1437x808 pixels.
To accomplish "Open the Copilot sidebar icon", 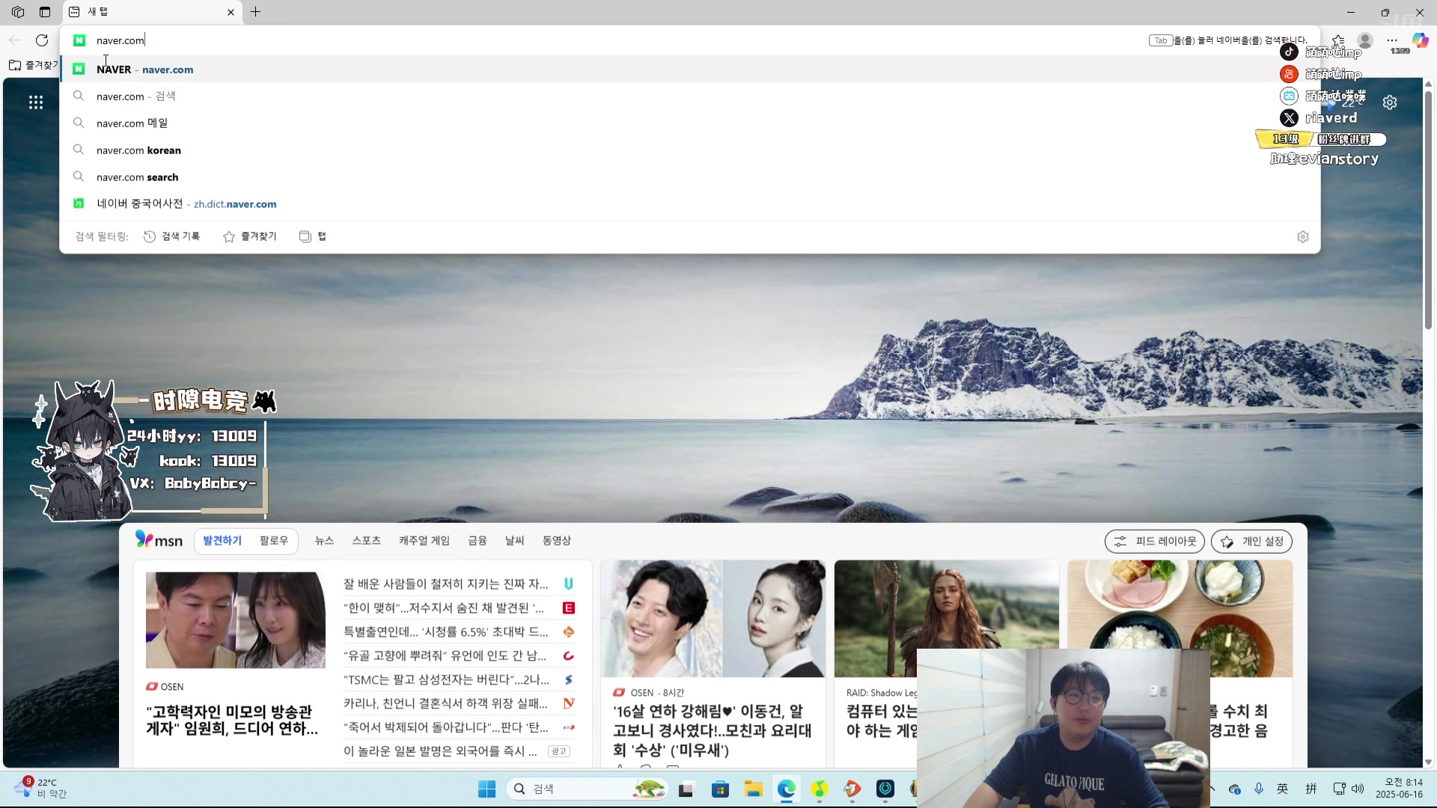I will click(1420, 40).
